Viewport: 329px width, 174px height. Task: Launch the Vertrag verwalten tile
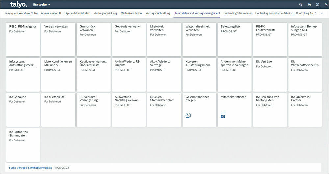click(x=58, y=39)
